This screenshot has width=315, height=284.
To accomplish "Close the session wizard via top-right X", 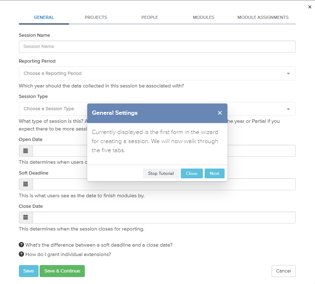I will tap(310, 7).
